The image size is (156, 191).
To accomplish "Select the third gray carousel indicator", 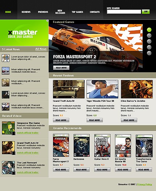I will pos(149,42).
